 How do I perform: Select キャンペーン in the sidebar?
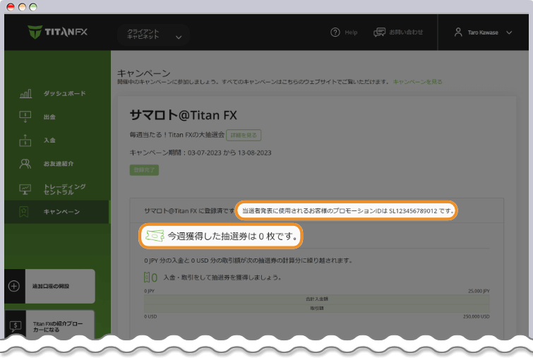[61, 212]
